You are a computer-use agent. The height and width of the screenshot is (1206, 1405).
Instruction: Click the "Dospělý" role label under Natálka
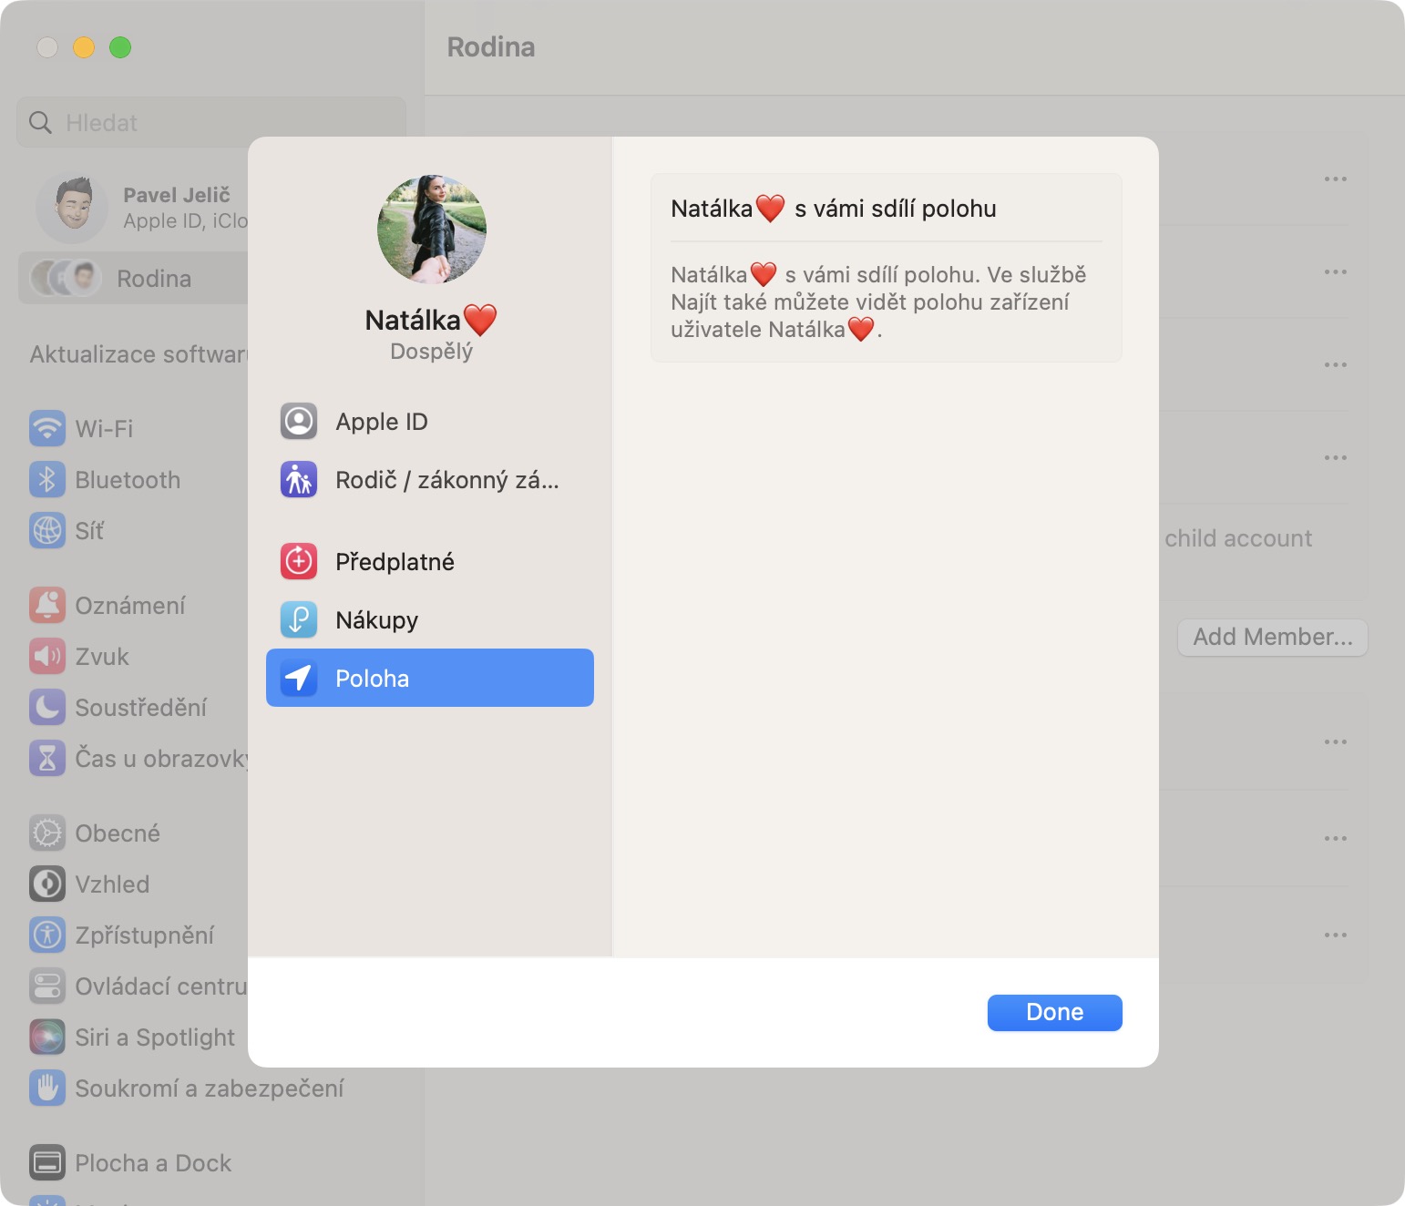pos(432,352)
